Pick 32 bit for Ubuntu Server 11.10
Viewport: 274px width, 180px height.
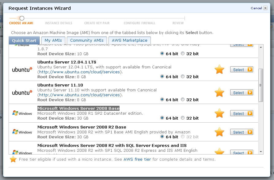[183, 99]
